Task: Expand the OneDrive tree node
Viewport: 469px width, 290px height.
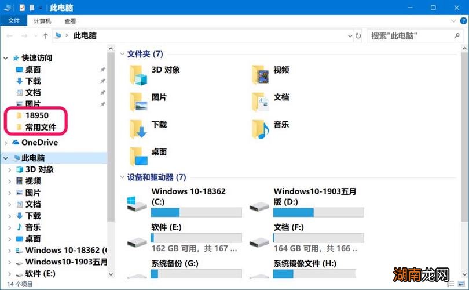Action: [5, 143]
